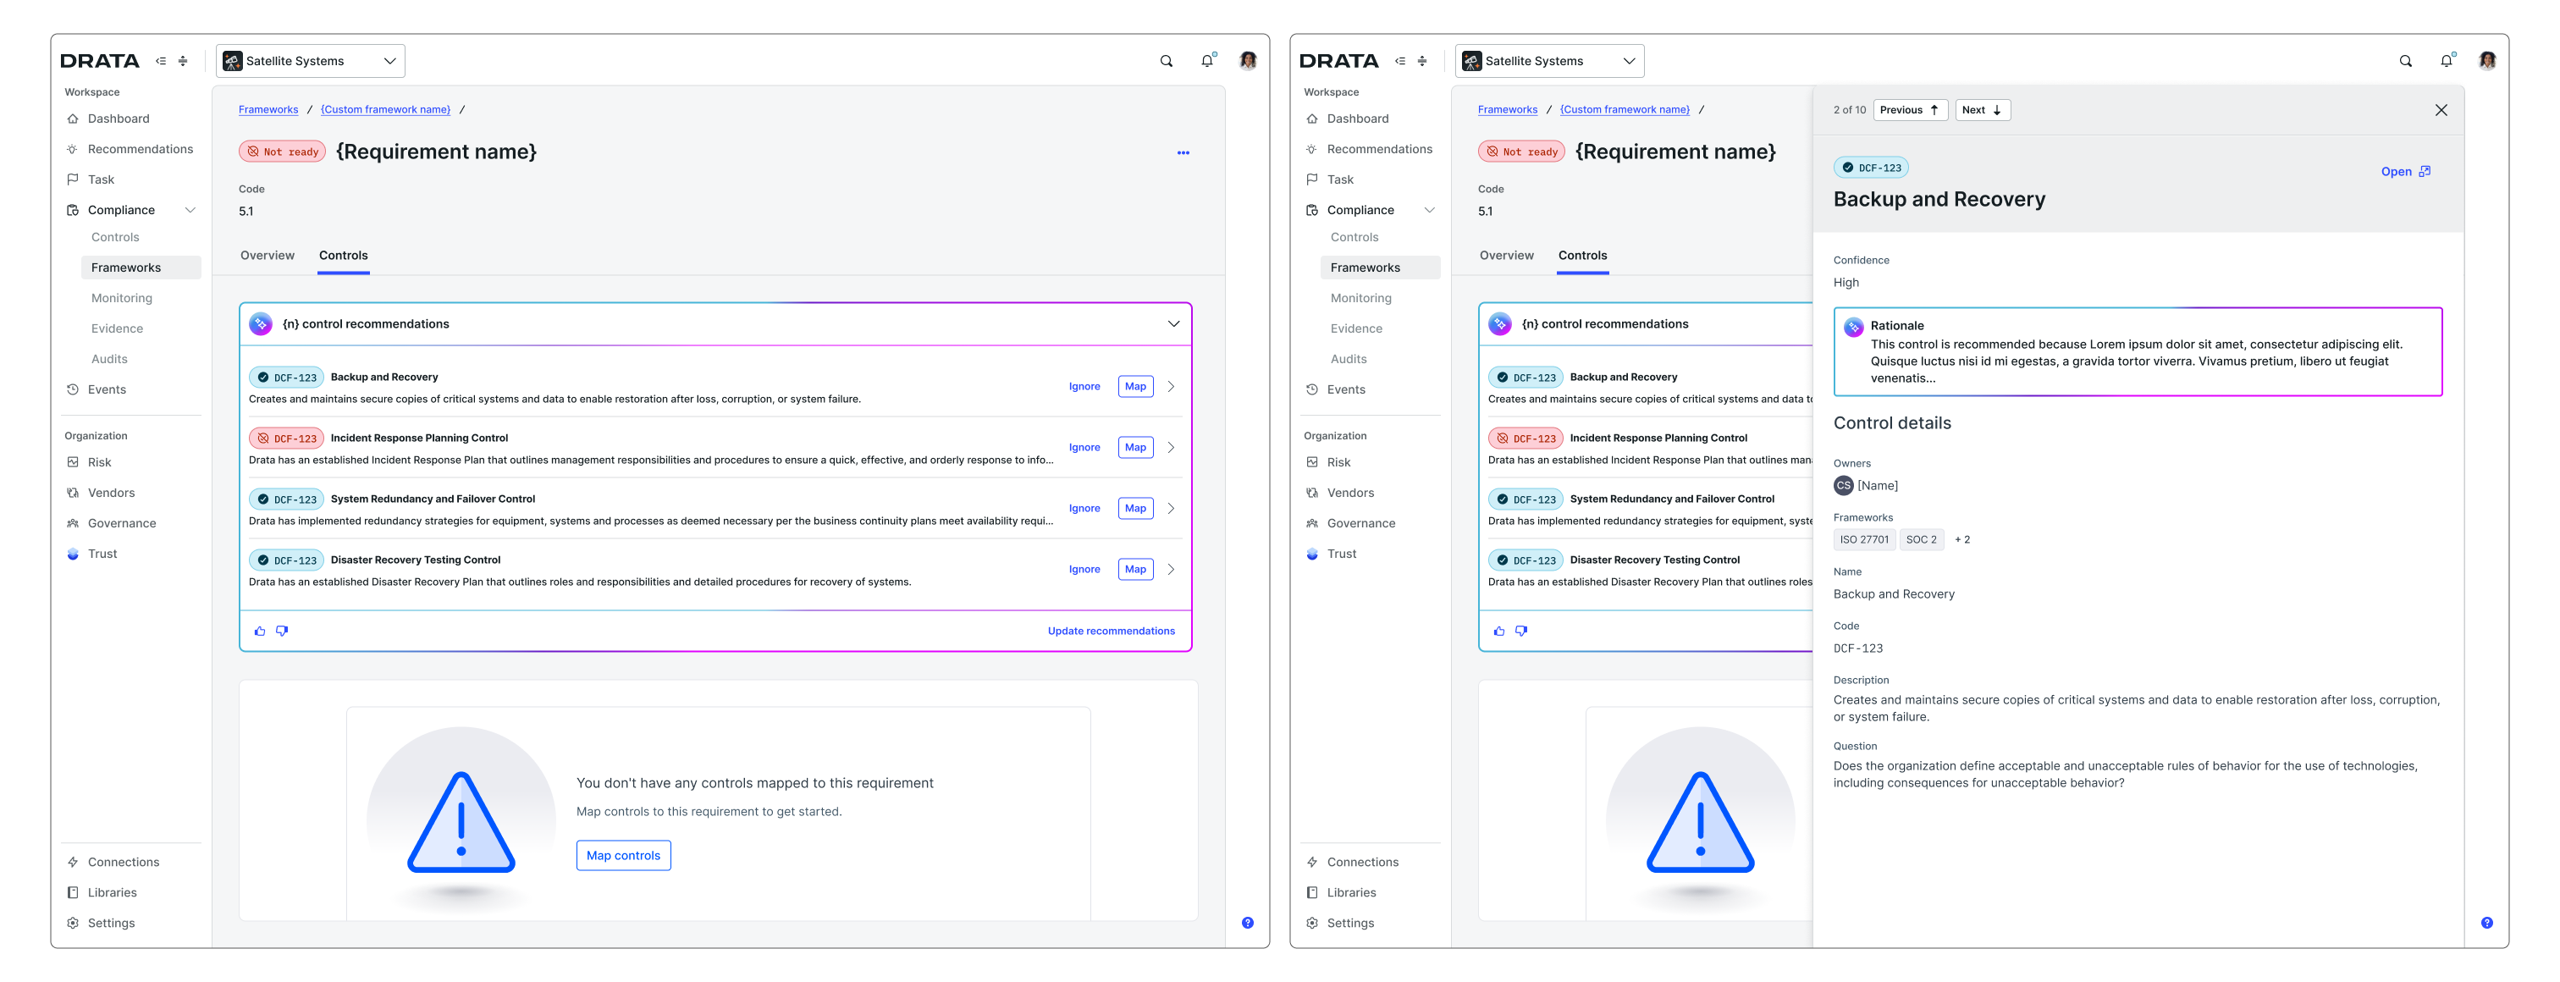This screenshot has height=982, width=2560.
Task: Click the CS owner avatar in side panel
Action: pos(1844,485)
